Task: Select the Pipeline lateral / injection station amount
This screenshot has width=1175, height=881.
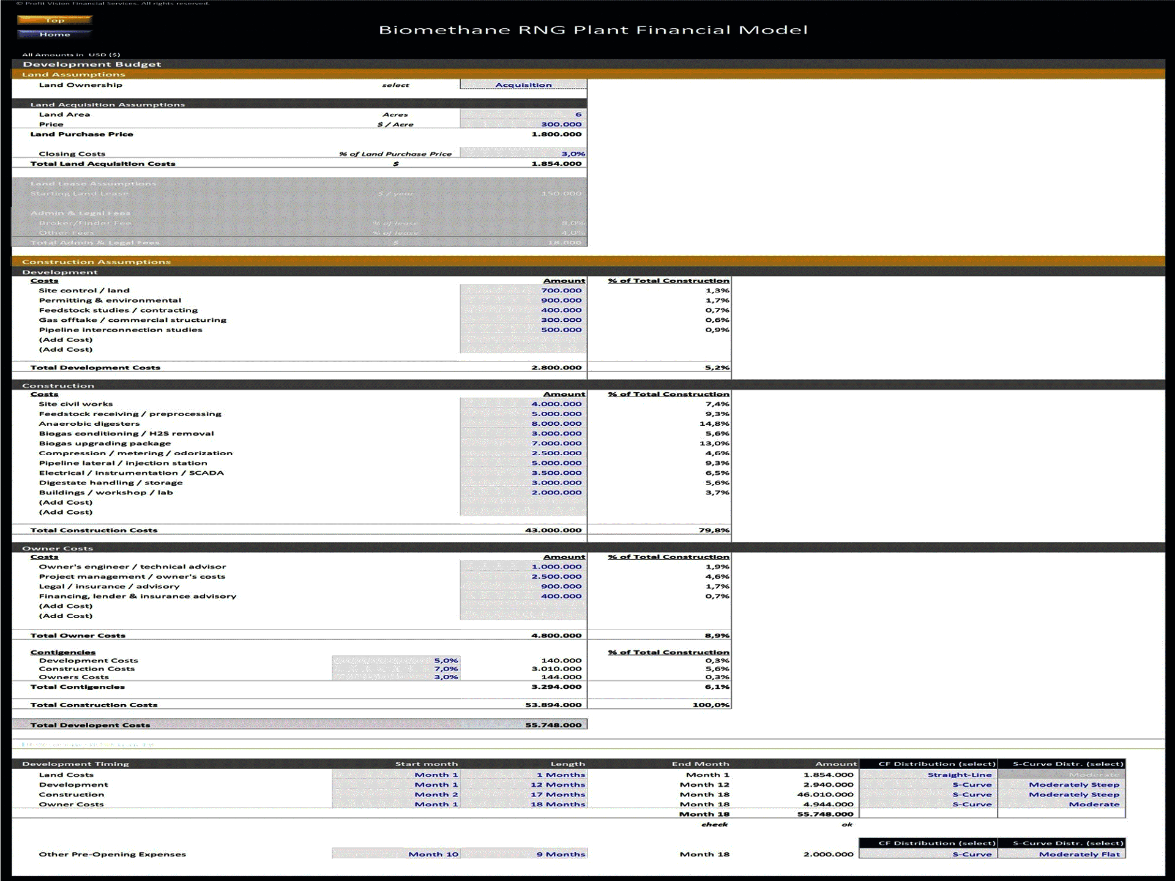Action: click(523, 463)
